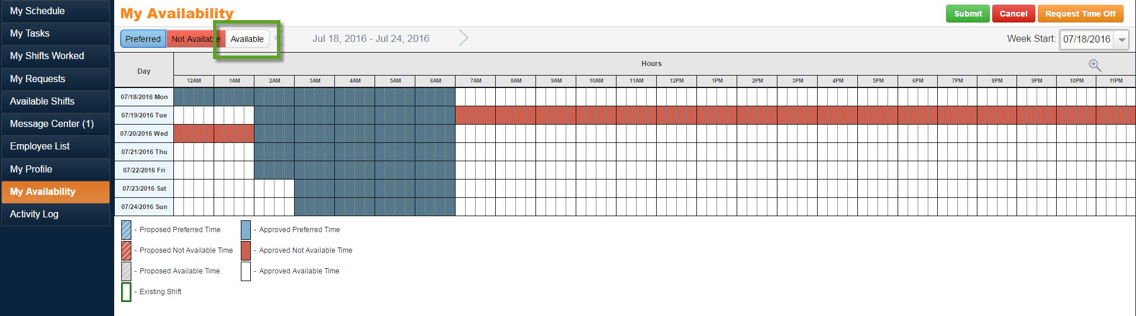Click the Tuesday not-available block at 12PM
Screen dimensions: 1136x316
677,115
